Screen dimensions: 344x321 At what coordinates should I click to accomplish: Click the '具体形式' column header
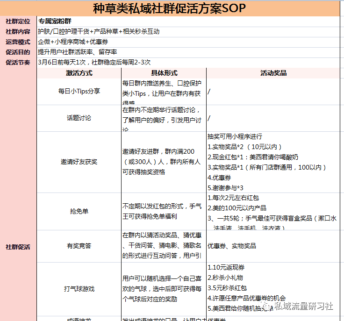(x=164, y=73)
